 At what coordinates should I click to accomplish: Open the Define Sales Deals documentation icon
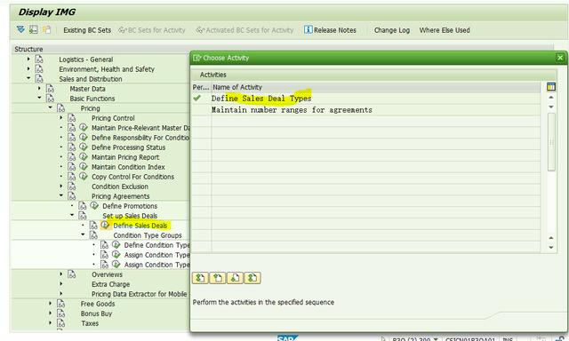pyautogui.click(x=93, y=226)
